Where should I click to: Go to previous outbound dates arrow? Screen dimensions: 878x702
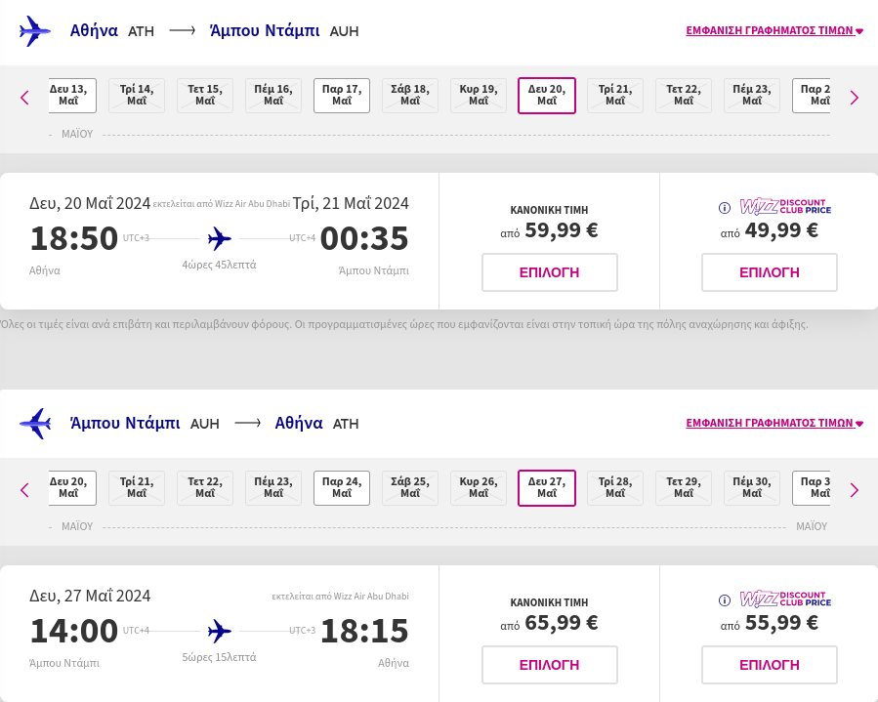tap(25, 97)
